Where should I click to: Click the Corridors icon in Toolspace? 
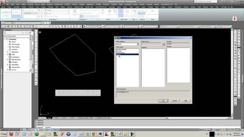click(10, 62)
